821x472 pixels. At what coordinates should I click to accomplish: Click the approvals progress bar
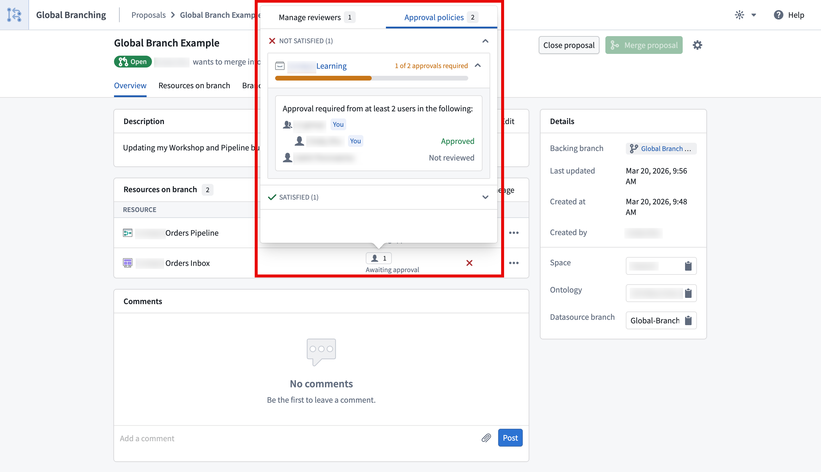point(371,78)
